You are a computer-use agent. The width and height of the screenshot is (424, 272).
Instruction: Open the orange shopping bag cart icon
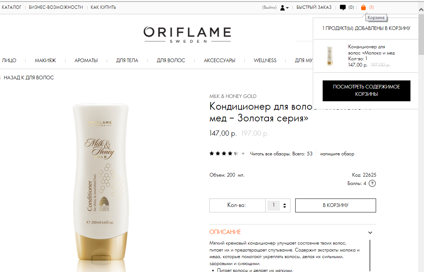[x=363, y=8]
